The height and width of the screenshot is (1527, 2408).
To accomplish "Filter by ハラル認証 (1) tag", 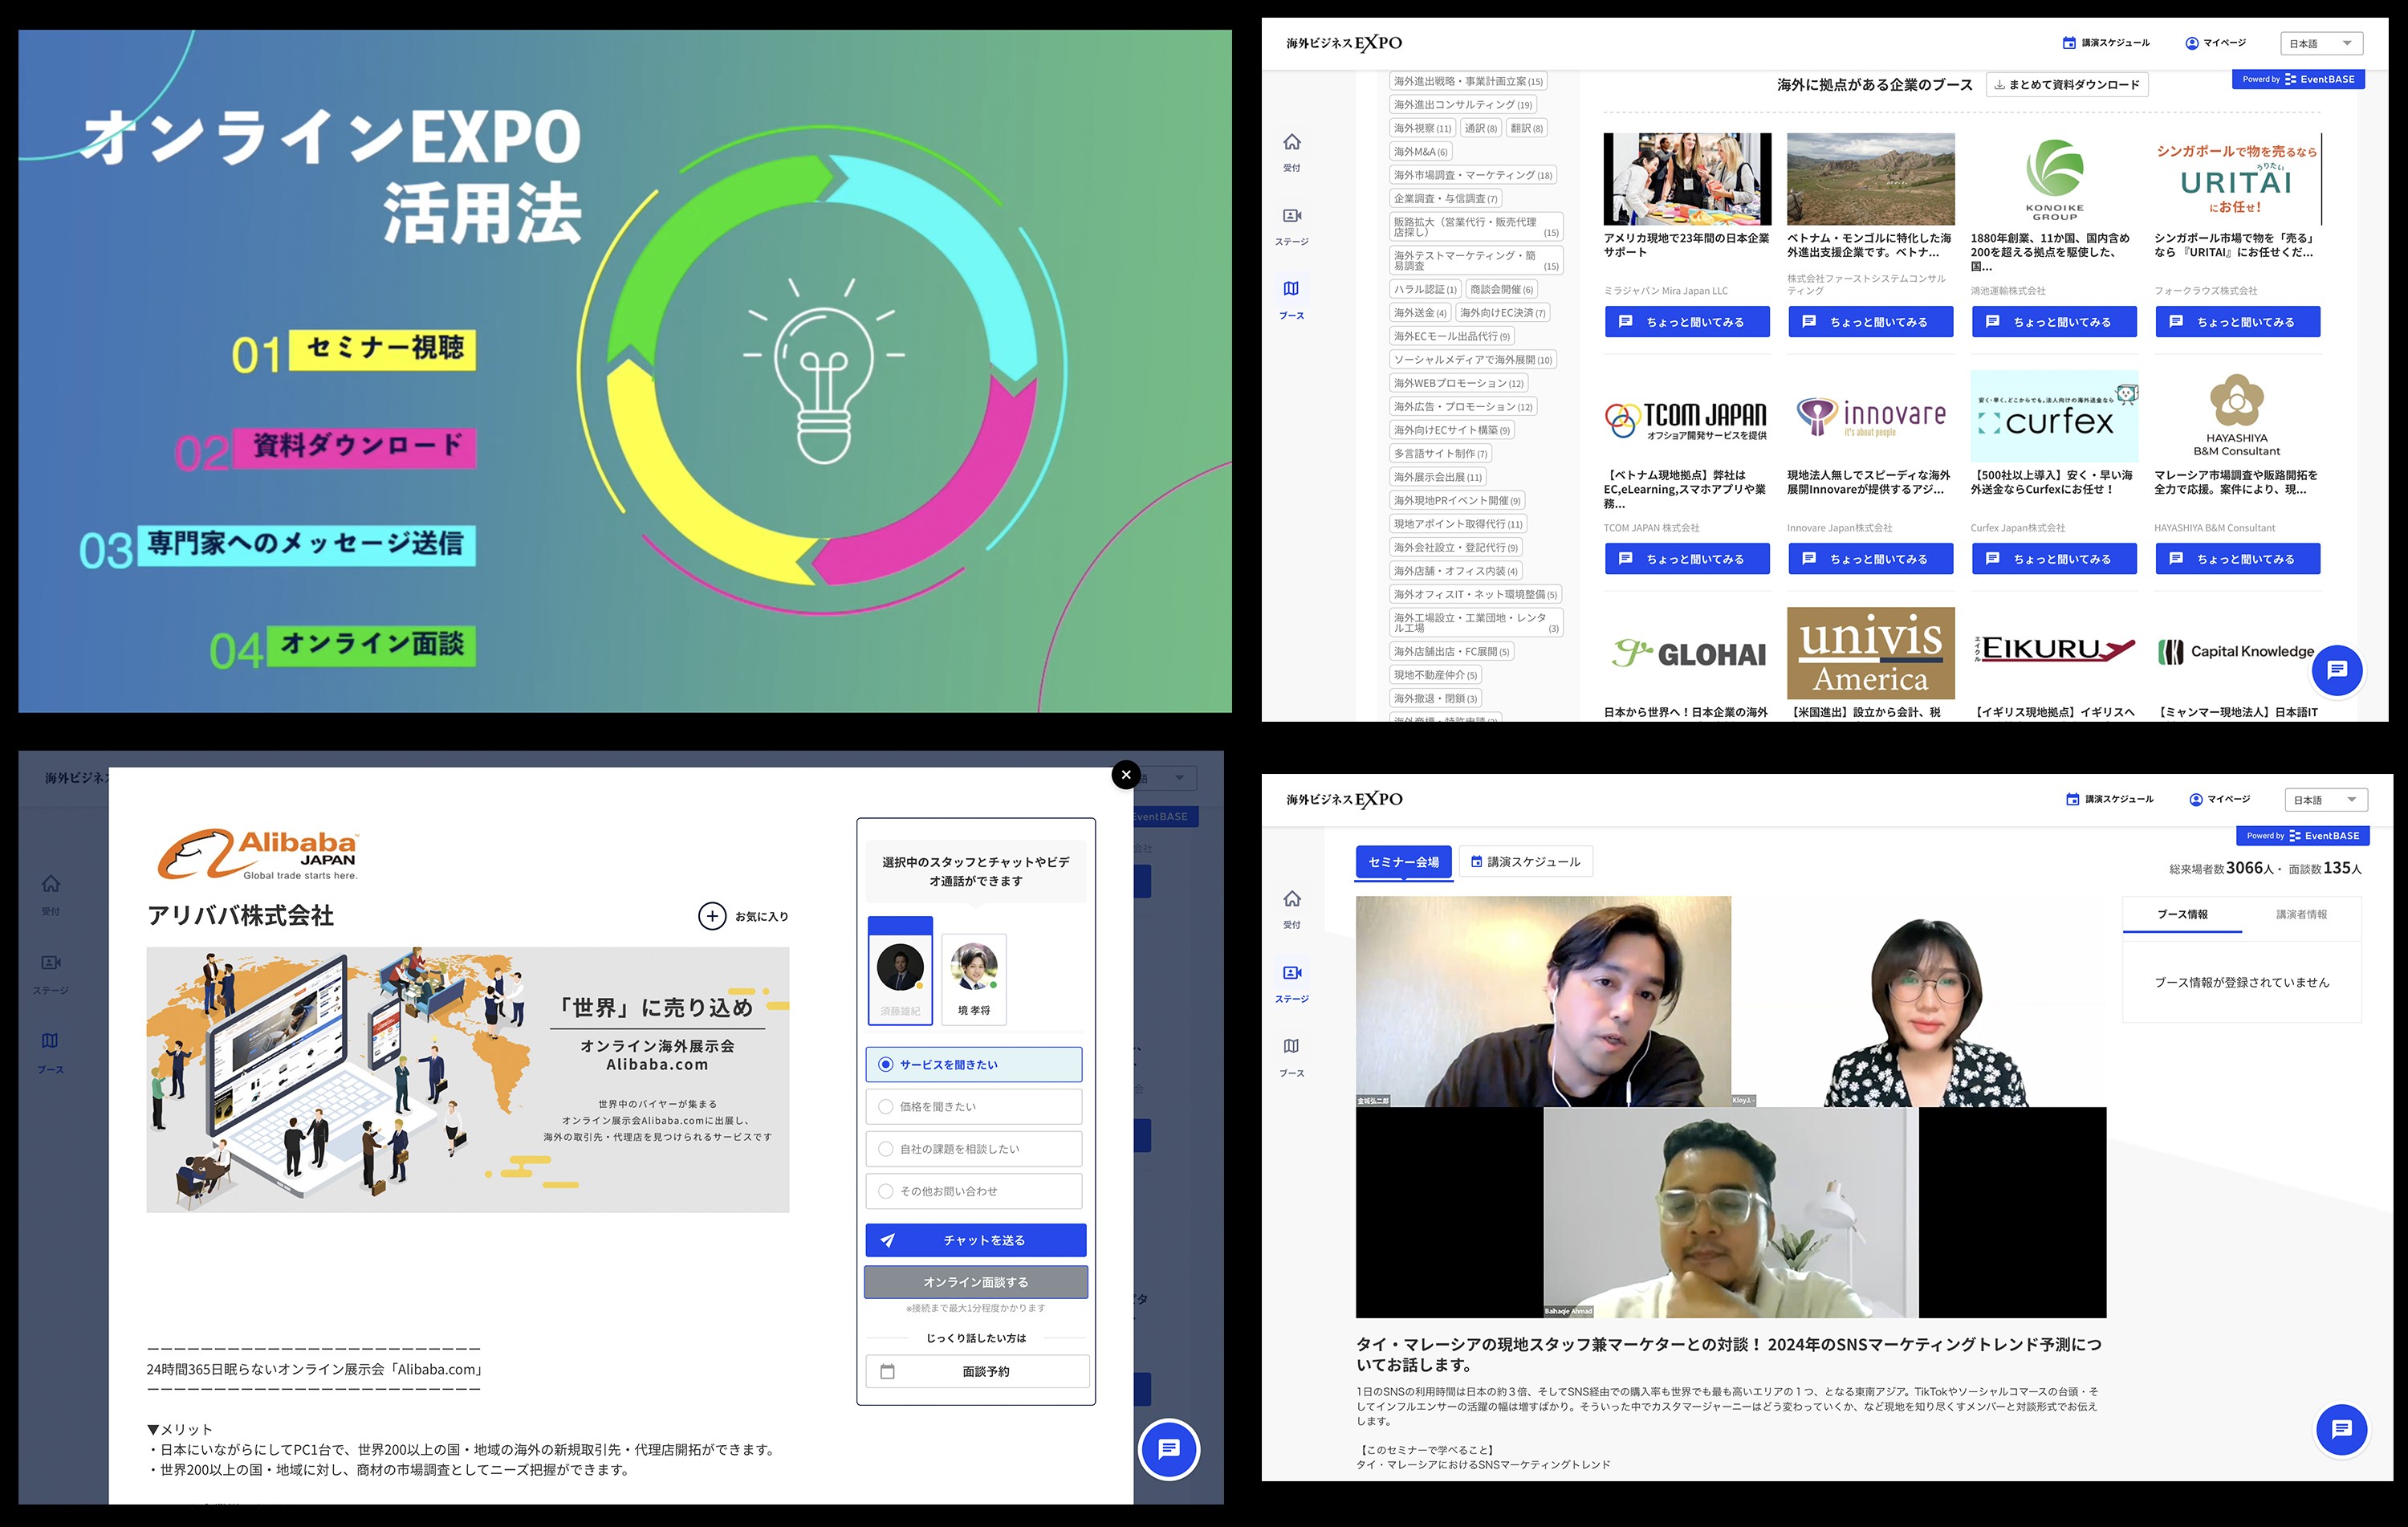I will coord(1424,289).
